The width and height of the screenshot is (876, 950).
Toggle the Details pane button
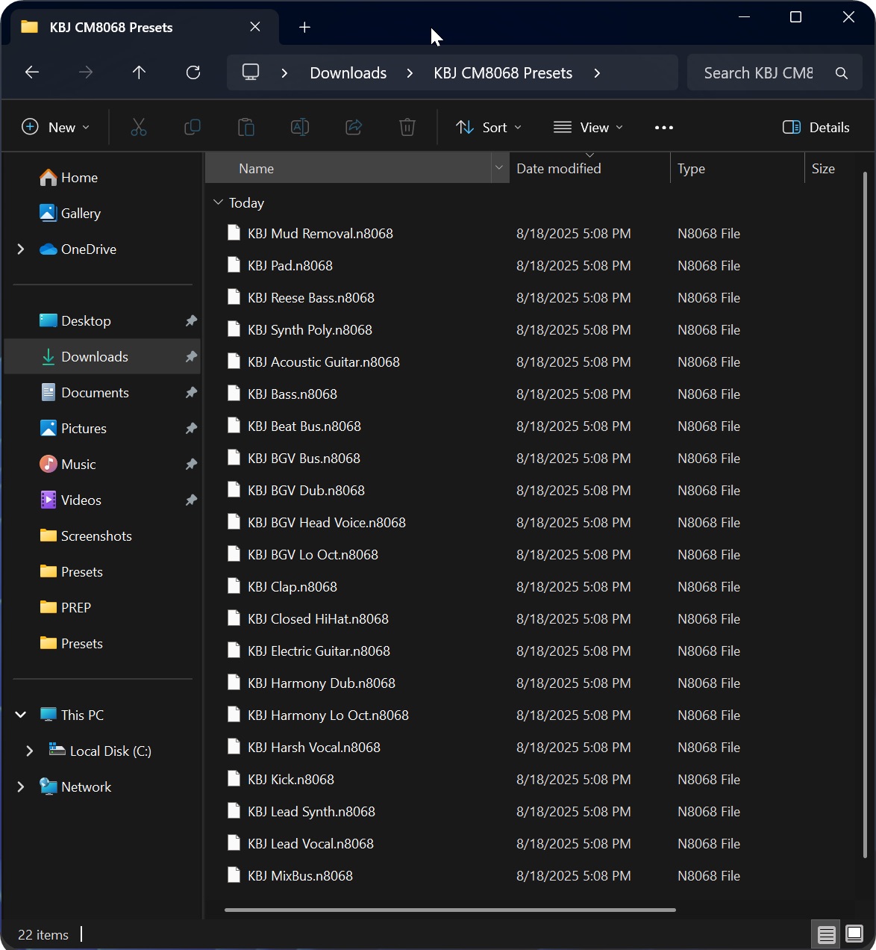point(816,128)
